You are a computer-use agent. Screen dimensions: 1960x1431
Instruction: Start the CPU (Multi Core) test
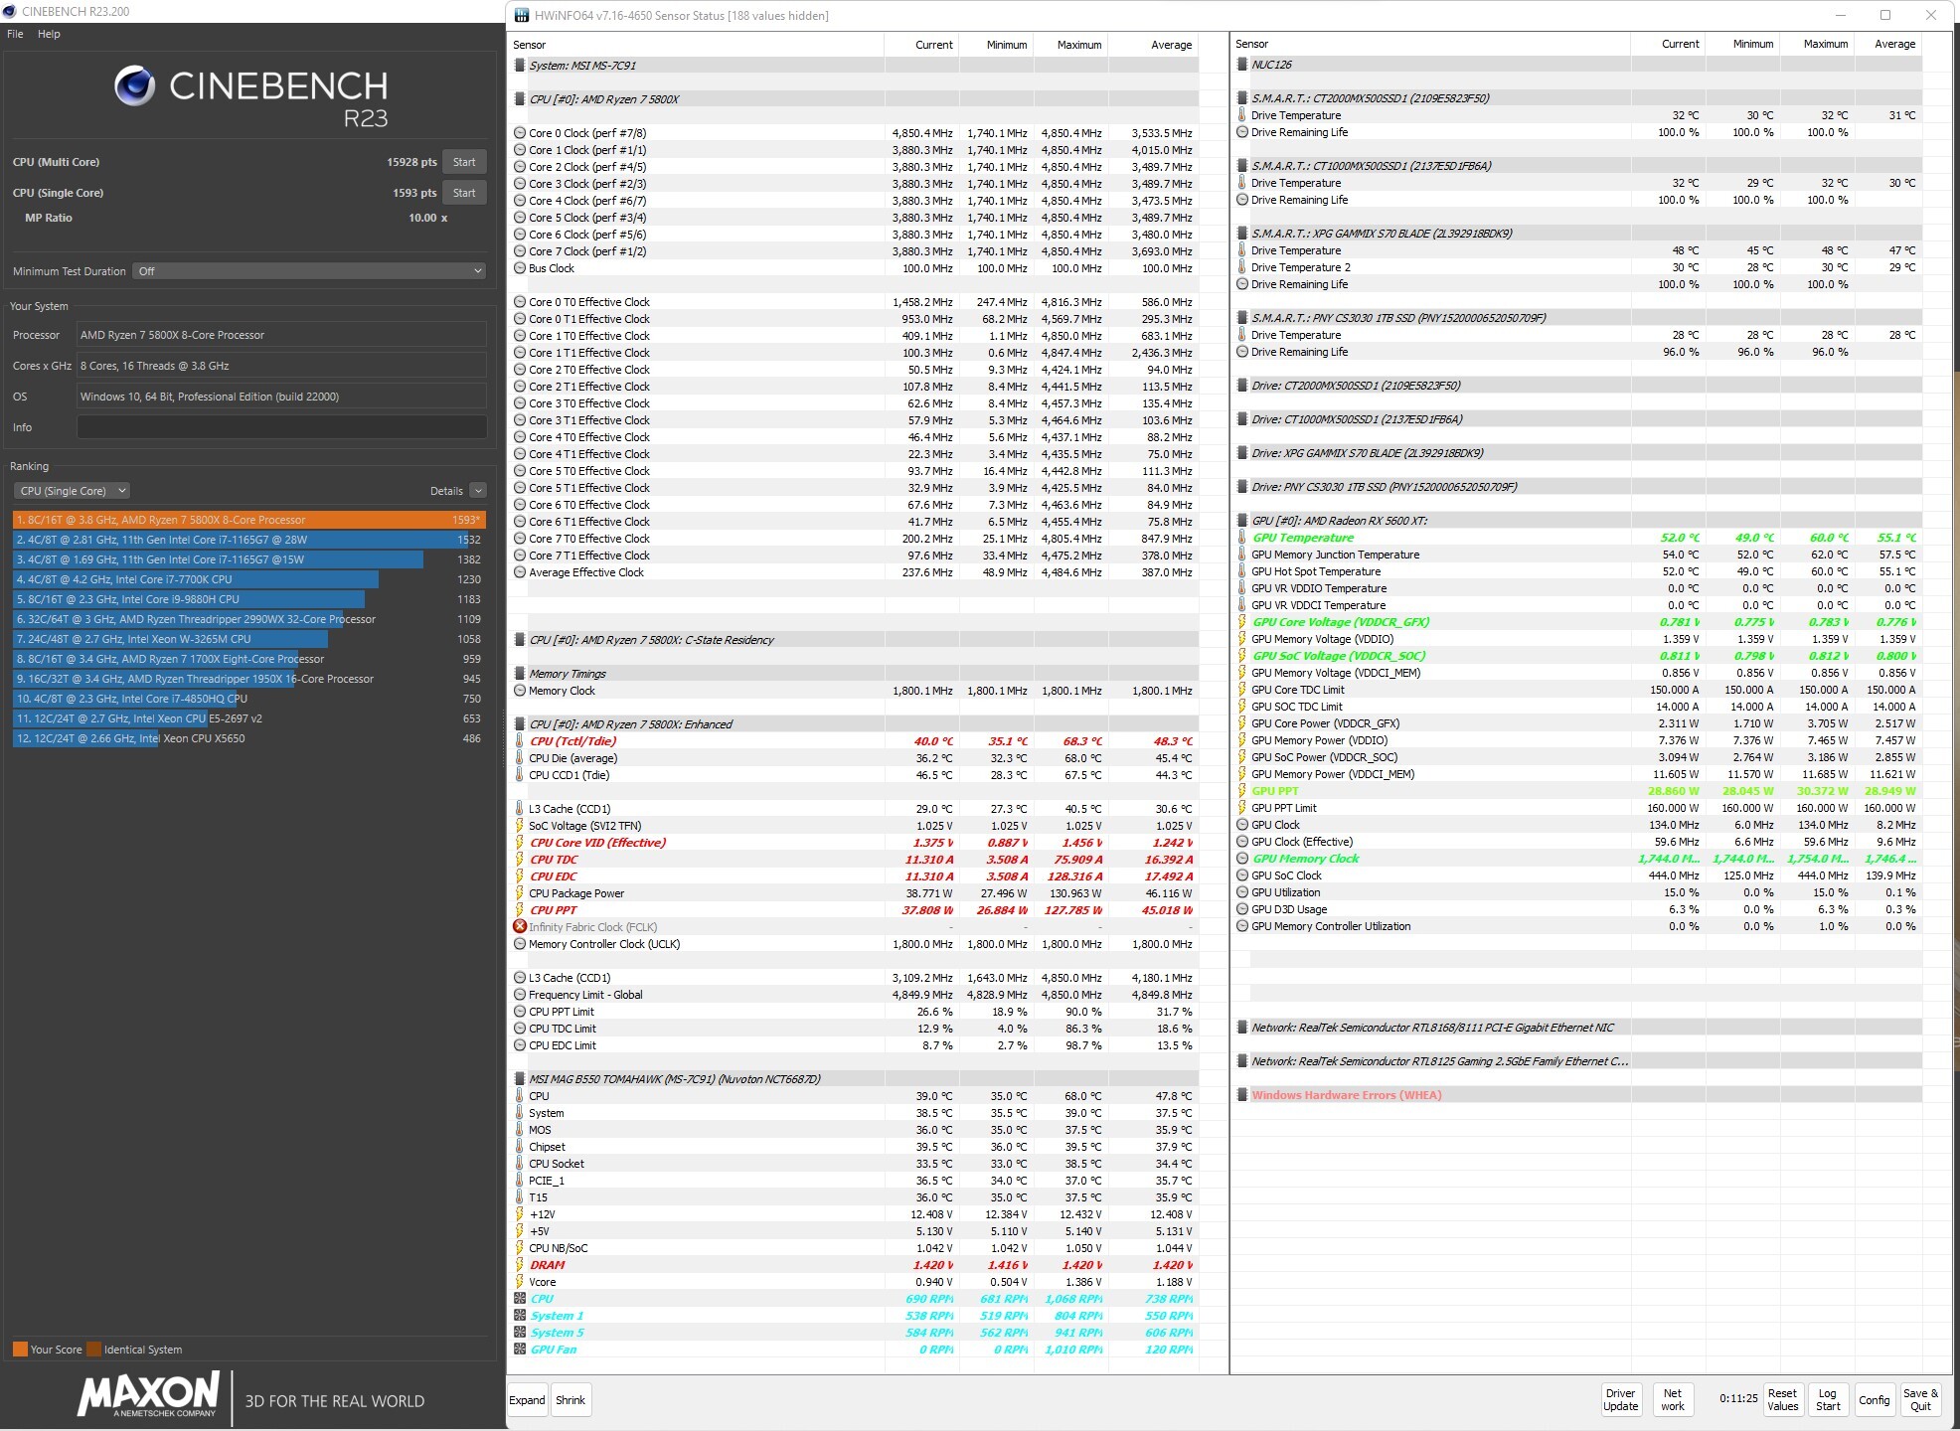464,162
